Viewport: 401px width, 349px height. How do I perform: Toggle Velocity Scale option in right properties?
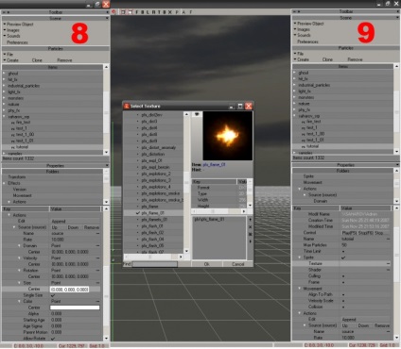(343, 301)
